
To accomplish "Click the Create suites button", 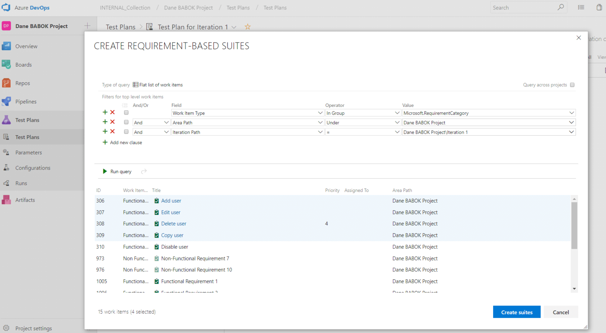I will [x=516, y=312].
